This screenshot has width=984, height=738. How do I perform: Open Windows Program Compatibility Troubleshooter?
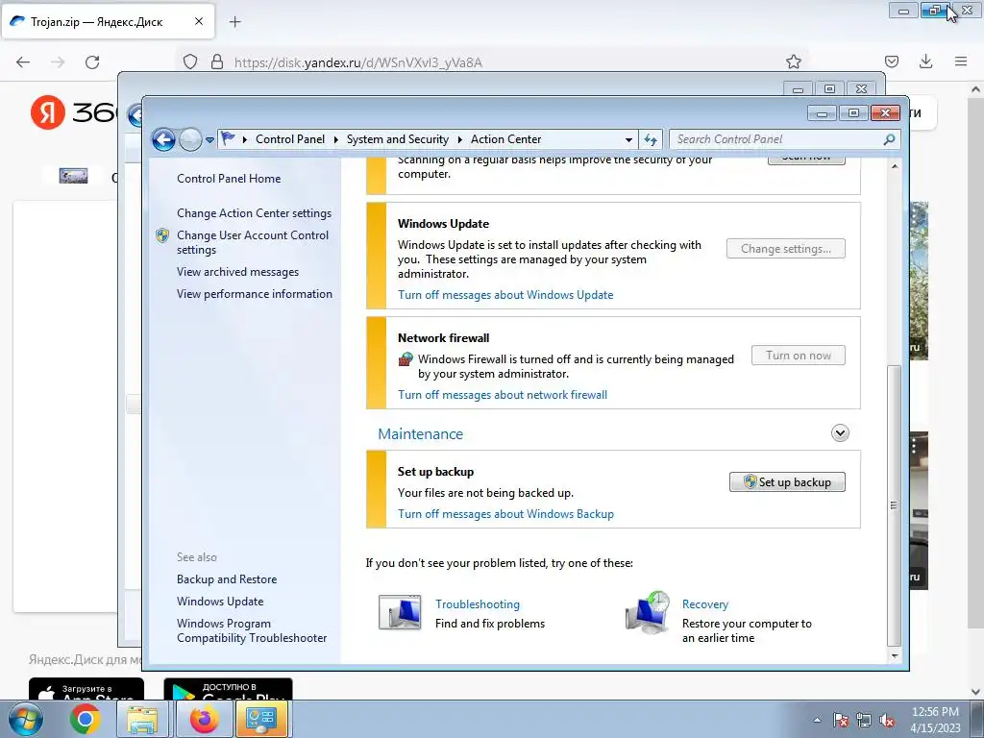tap(252, 630)
